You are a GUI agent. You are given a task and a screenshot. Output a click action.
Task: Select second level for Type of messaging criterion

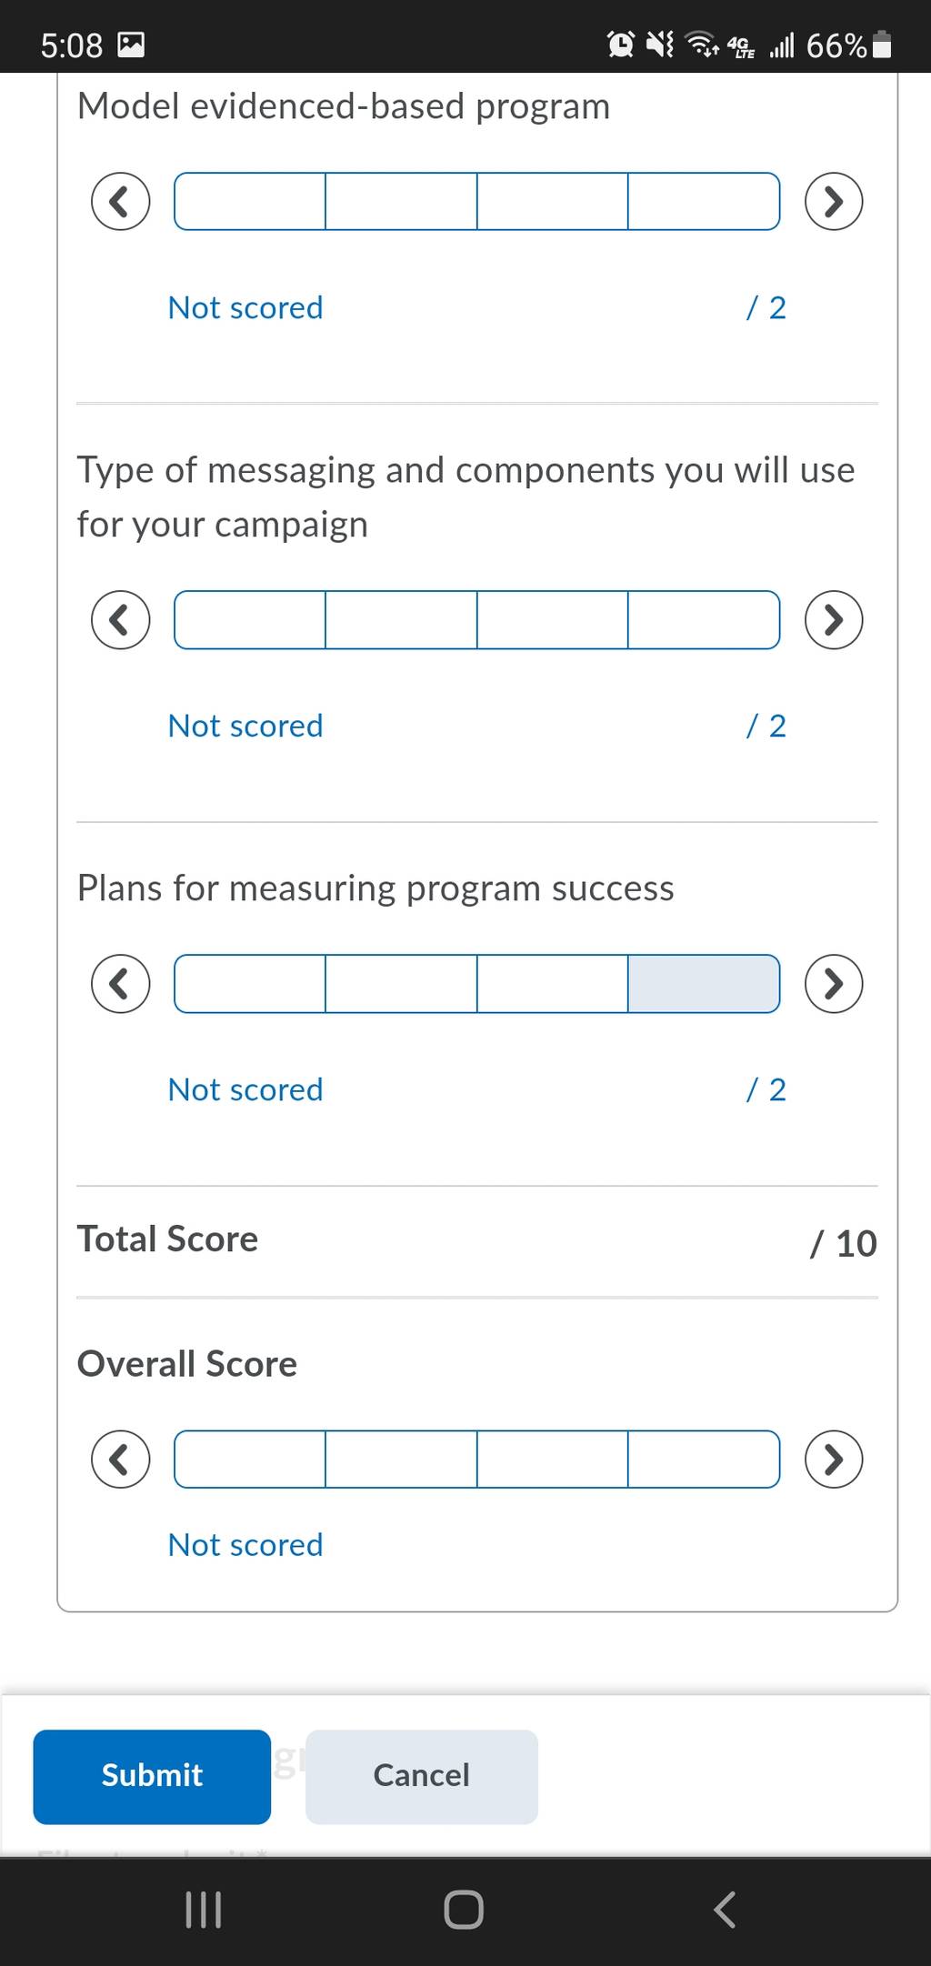click(x=401, y=619)
